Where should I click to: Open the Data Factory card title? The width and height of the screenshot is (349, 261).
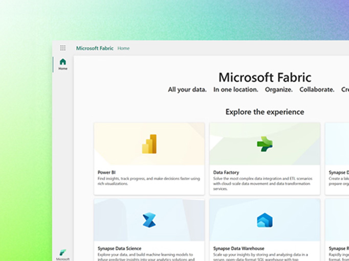point(226,172)
